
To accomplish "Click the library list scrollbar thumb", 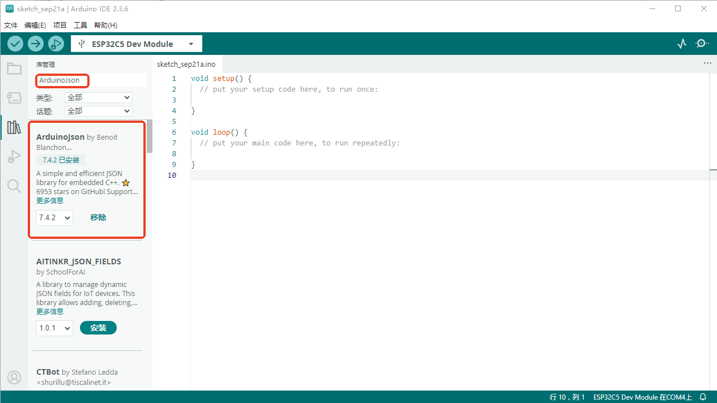I will click(x=150, y=136).
